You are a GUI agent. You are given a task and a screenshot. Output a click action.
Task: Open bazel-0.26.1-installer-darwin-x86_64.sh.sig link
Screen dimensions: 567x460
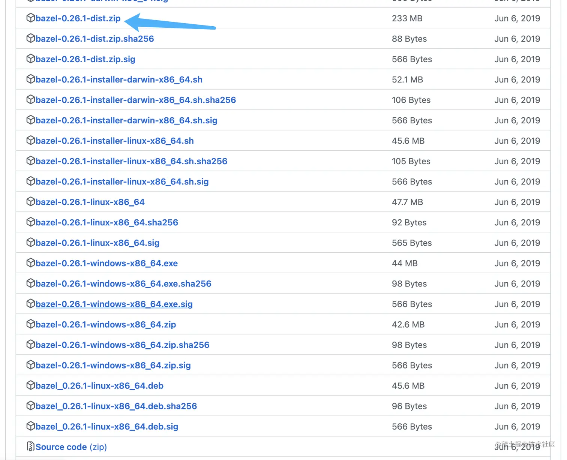126,120
